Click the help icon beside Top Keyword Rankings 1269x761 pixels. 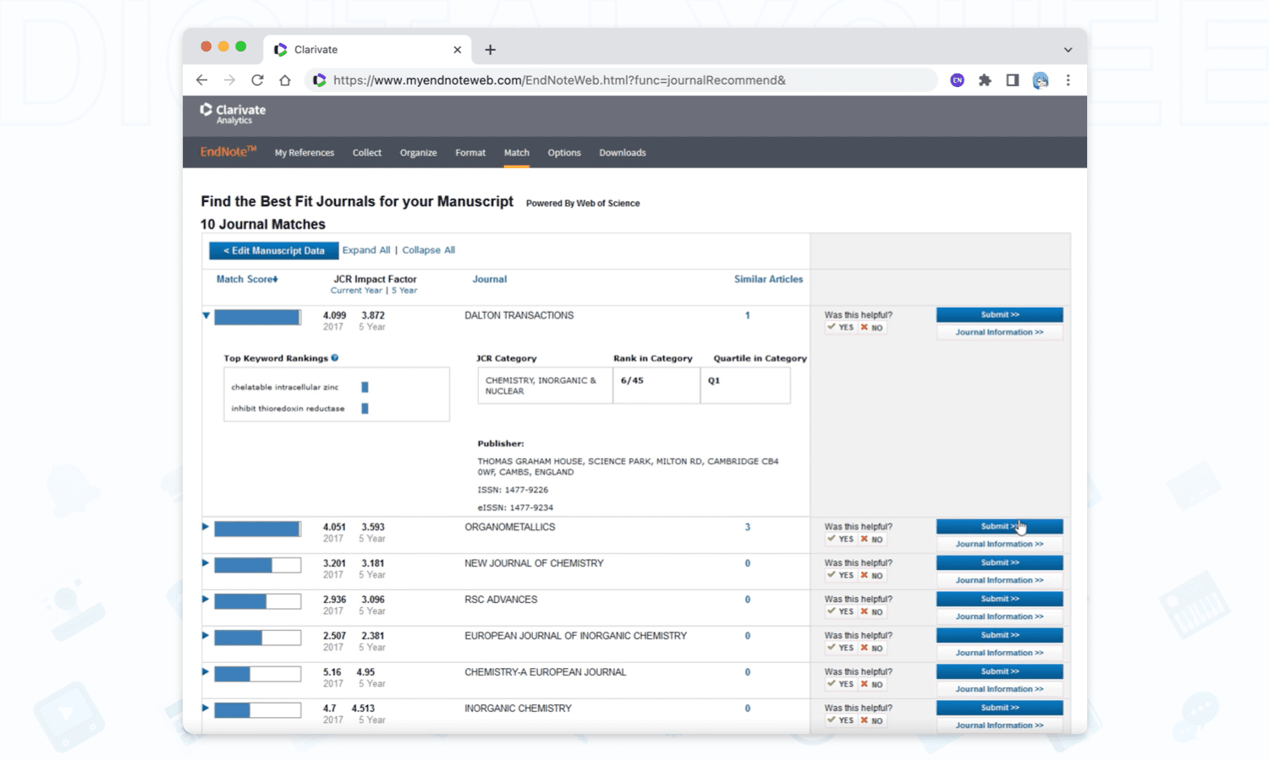[335, 358]
